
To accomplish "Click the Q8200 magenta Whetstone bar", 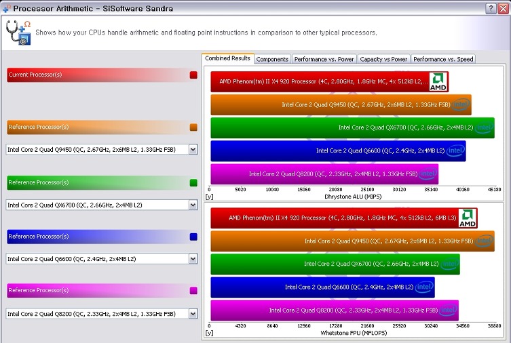I will 335,310.
